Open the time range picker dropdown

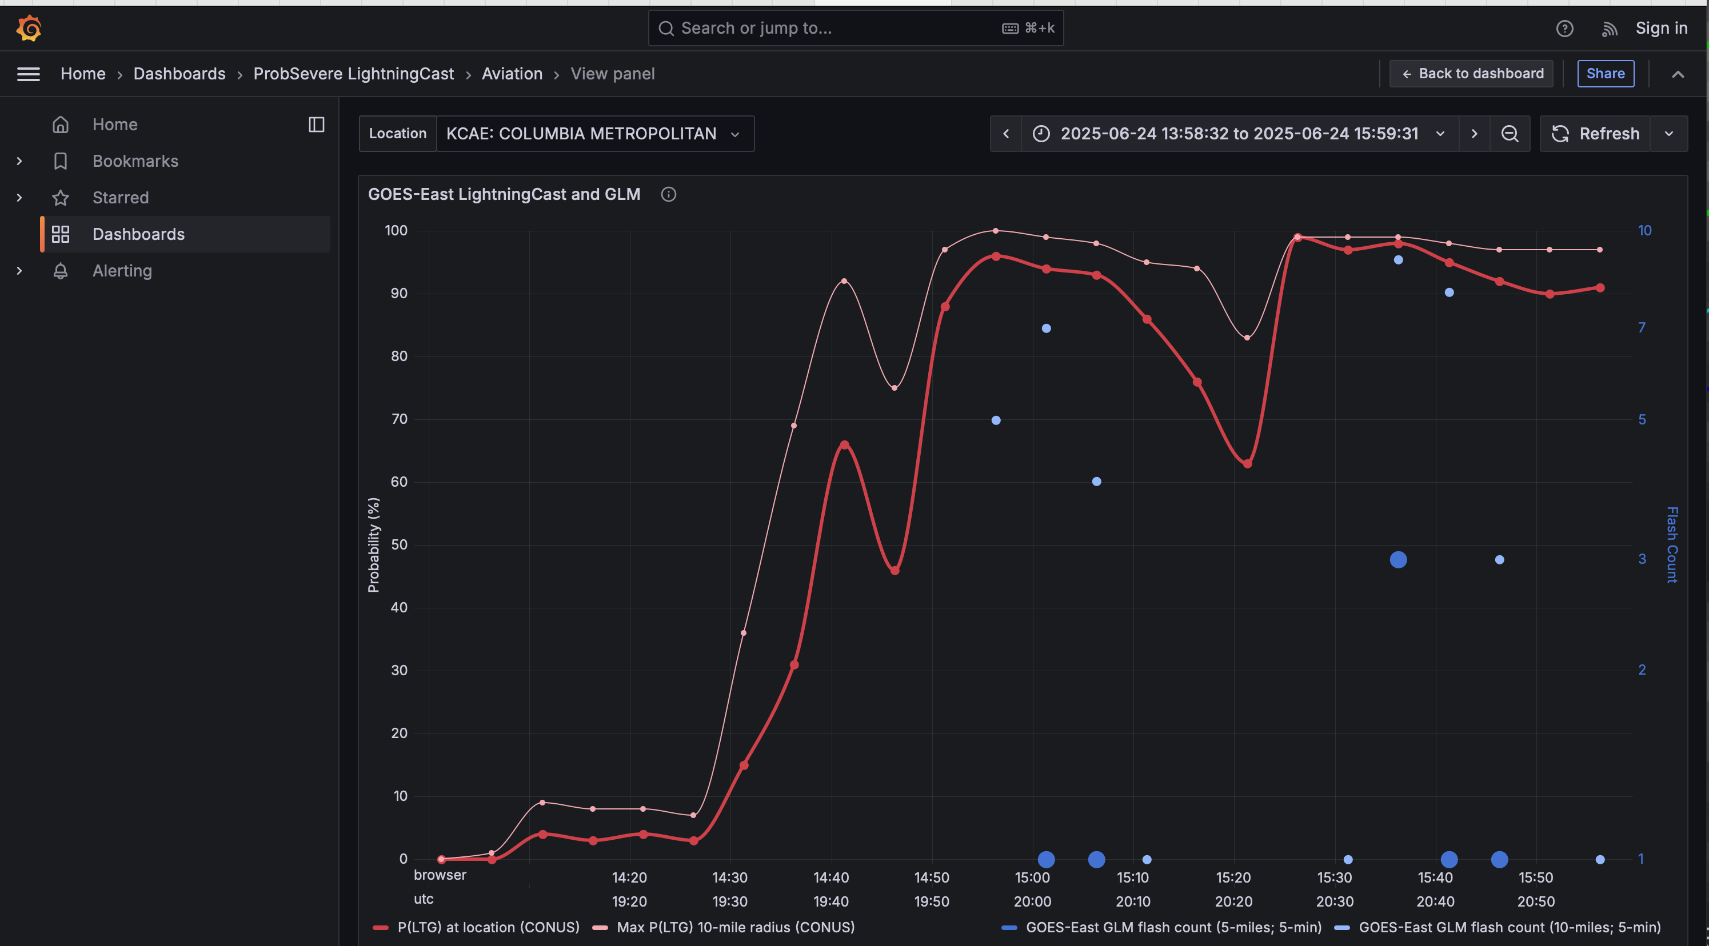click(x=1239, y=134)
